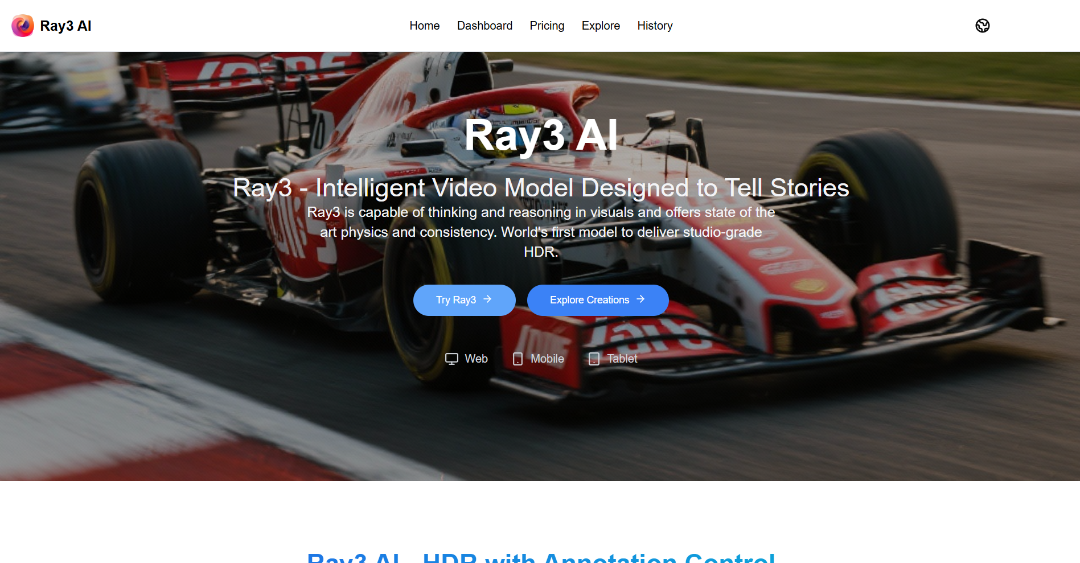Click the arrow inside the Try Ray3 button

tap(488, 299)
